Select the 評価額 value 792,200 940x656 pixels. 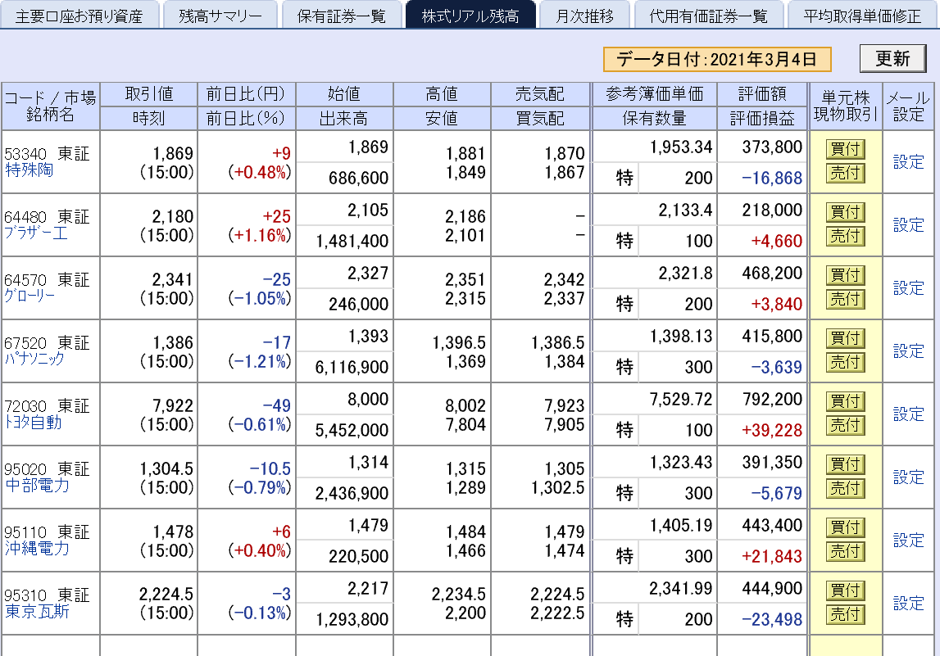[x=772, y=399]
